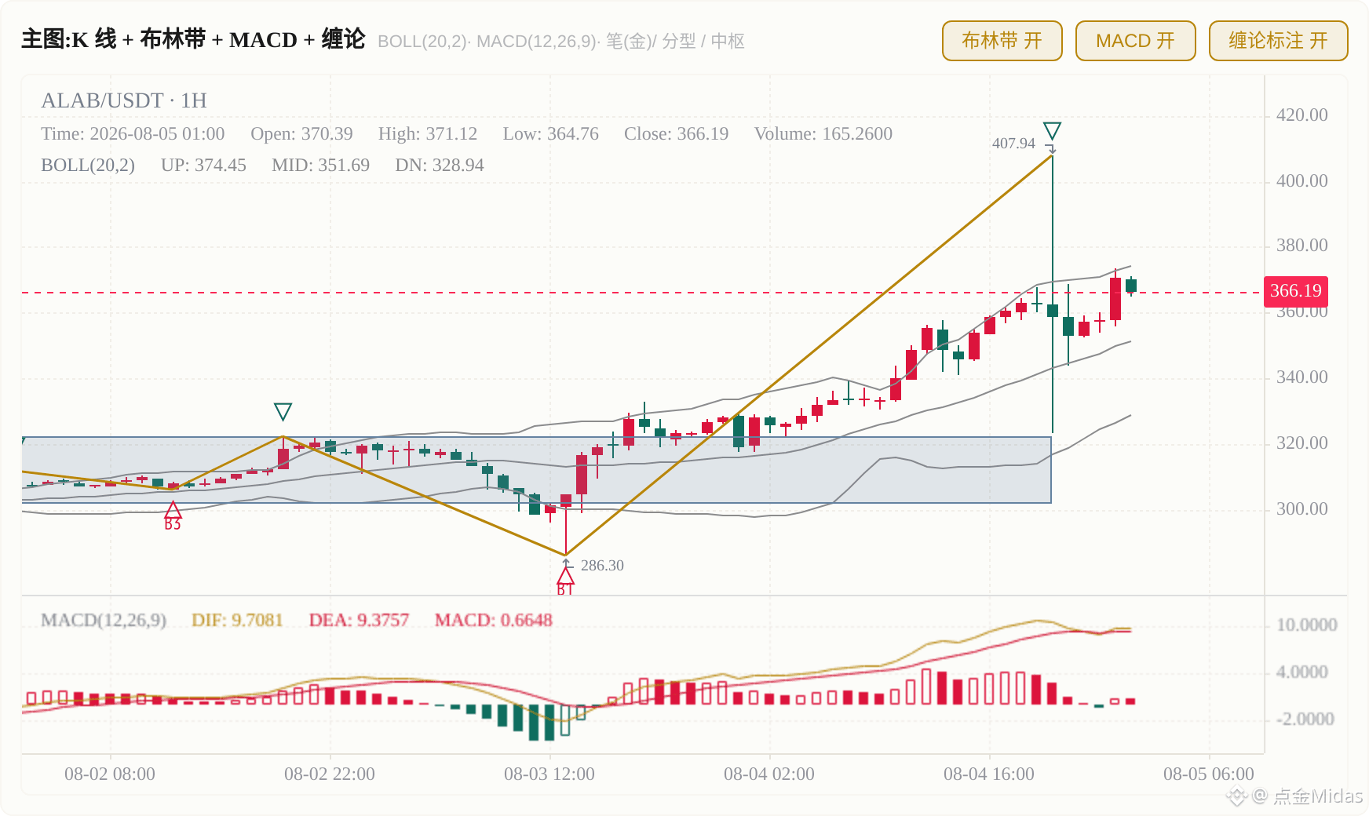The height and width of the screenshot is (816, 1369).
Task: Click the 320.00 price axis label
Action: [x=1302, y=443]
